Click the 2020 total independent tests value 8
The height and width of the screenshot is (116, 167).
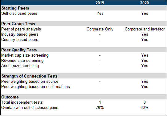coord(145,102)
